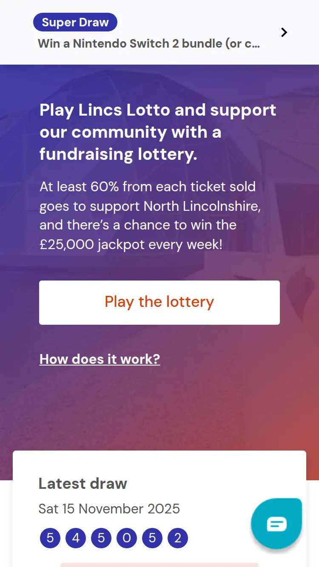Select the lottery ball showing 4
319x567 pixels.
coord(75,538)
